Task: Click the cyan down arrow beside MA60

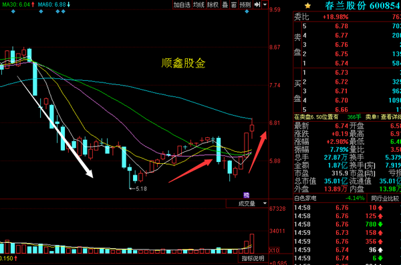Action: [x=69, y=5]
